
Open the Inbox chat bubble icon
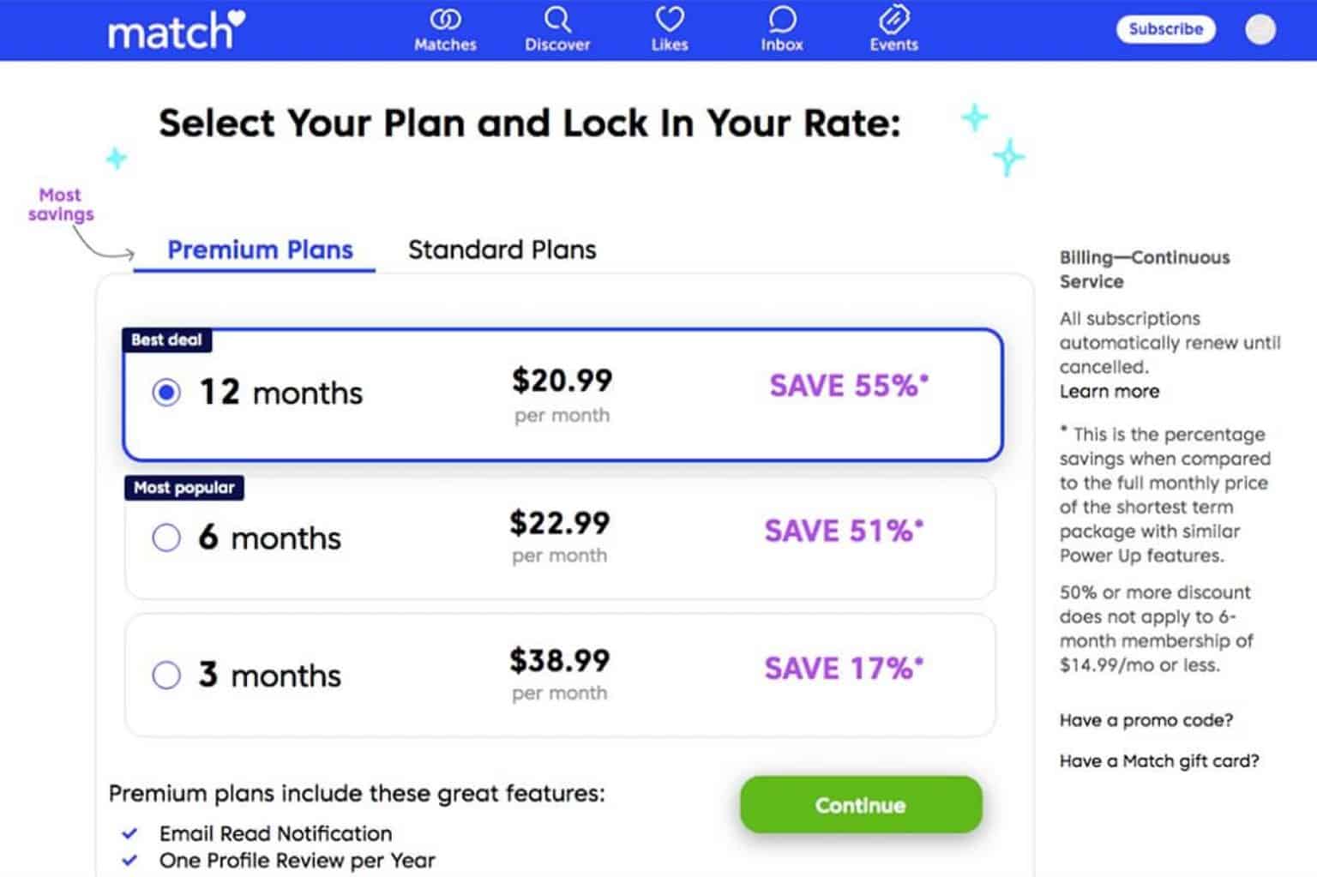(782, 20)
